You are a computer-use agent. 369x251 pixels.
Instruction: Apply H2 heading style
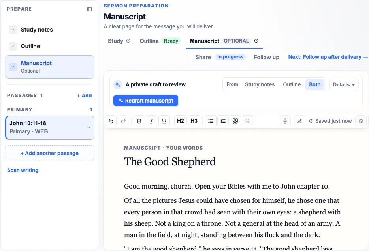(x=181, y=121)
